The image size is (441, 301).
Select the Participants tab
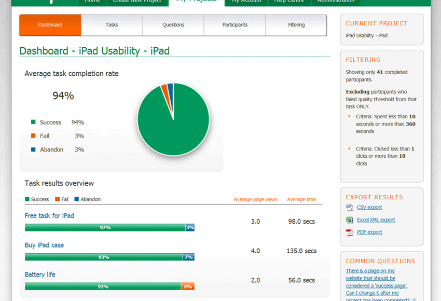point(235,25)
